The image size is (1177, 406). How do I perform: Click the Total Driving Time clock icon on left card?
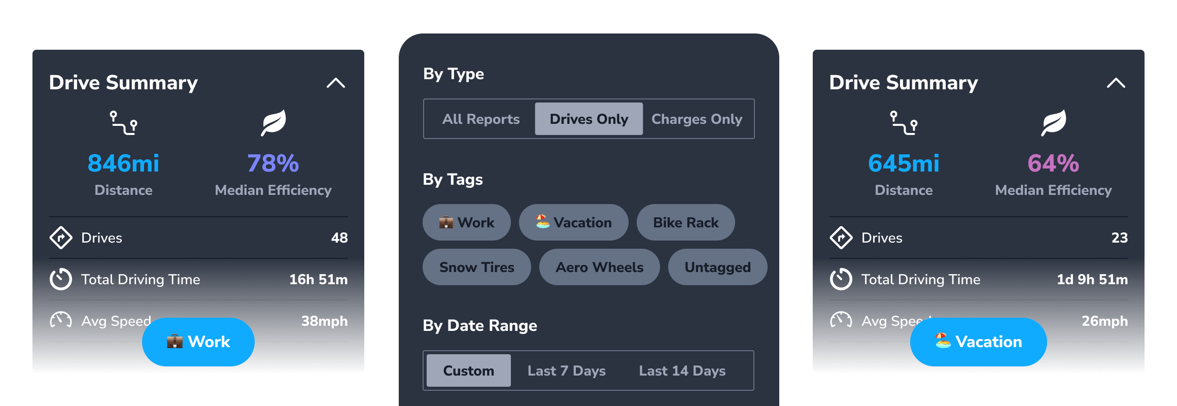tap(61, 279)
